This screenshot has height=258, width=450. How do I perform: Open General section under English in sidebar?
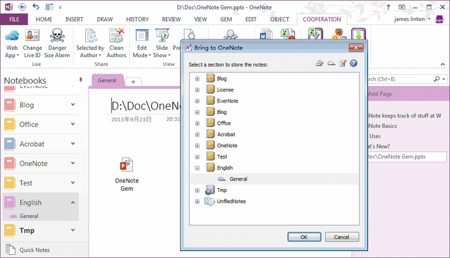28,216
